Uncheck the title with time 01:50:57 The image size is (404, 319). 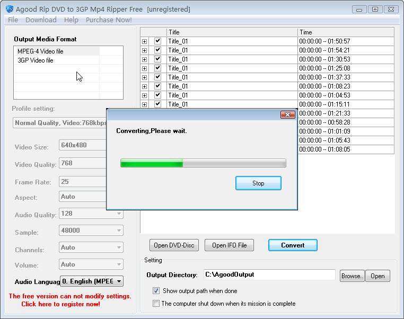click(x=157, y=41)
